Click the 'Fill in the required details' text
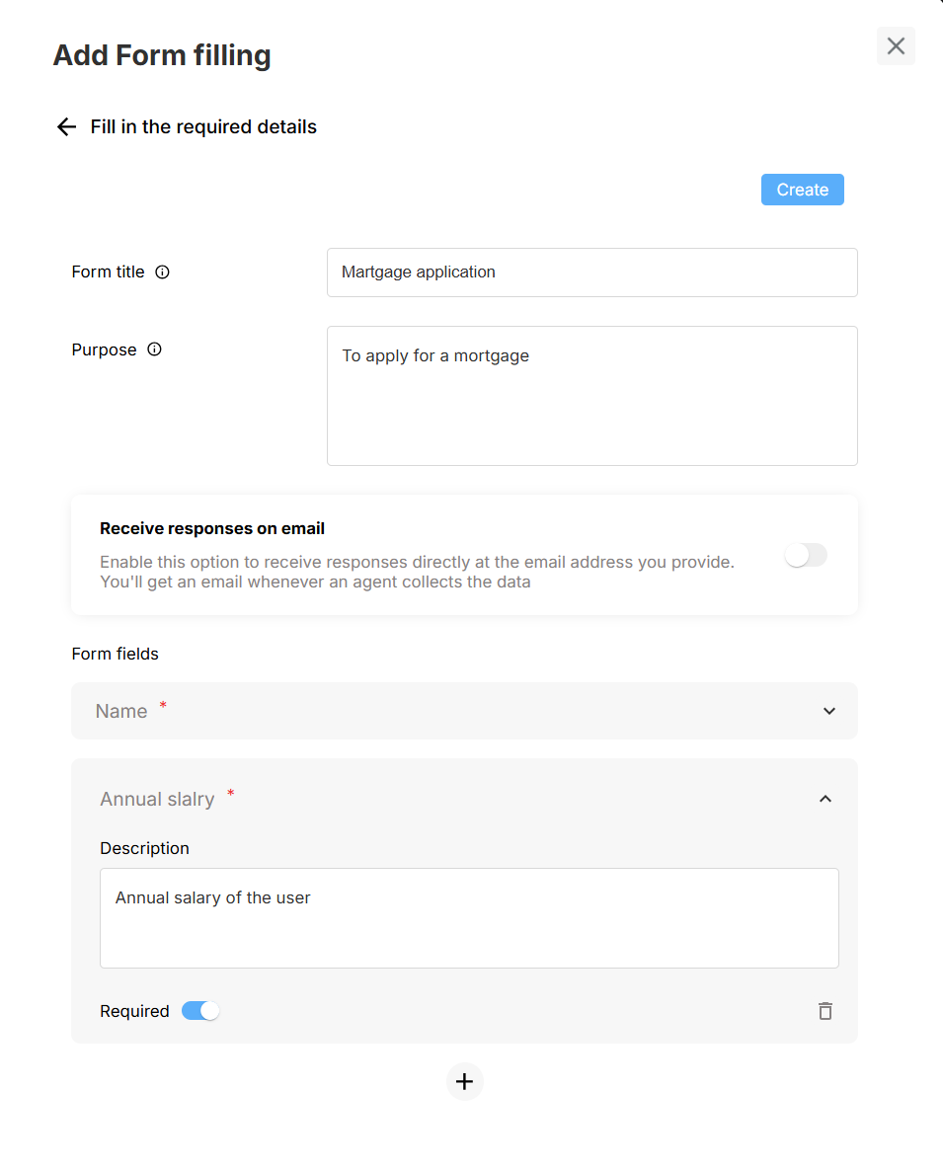This screenshot has height=1167, width=943. pyautogui.click(x=204, y=127)
